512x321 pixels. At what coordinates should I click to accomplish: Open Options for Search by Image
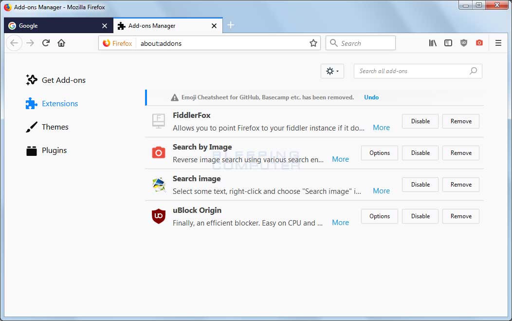click(379, 152)
